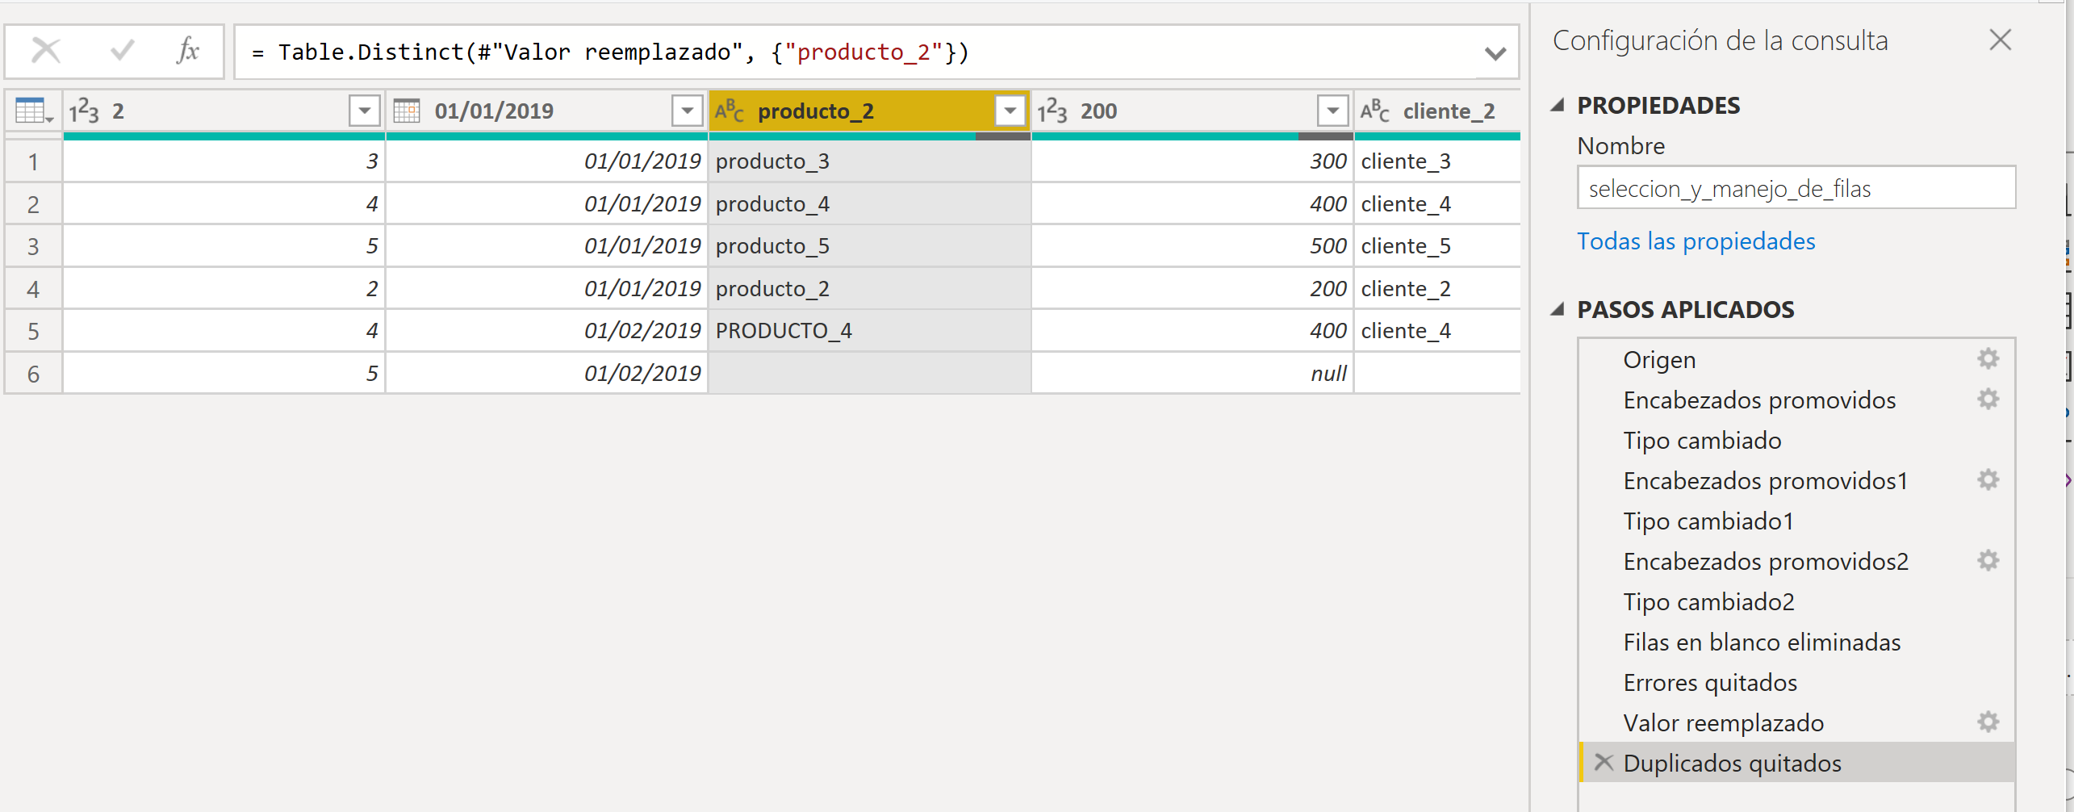The image size is (2074, 812).
Task: Click the cliente_3 cell
Action: point(1436,161)
